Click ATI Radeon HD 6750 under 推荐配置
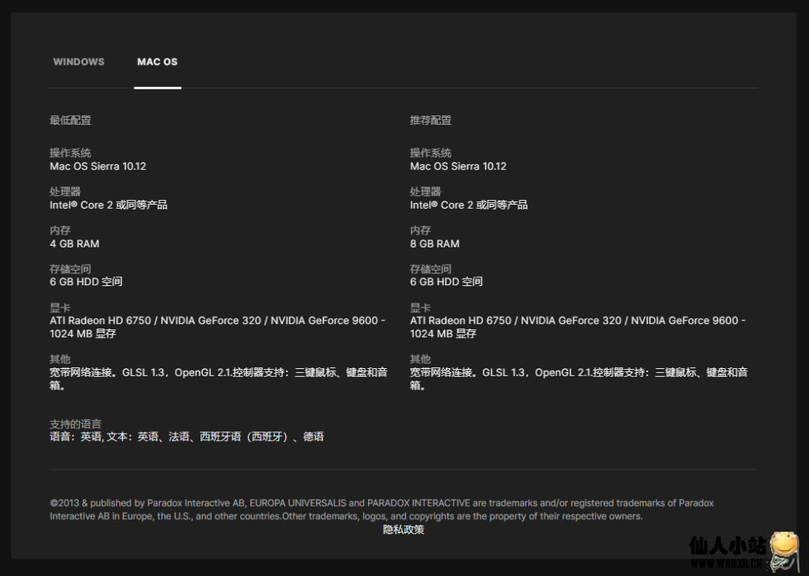 point(463,320)
